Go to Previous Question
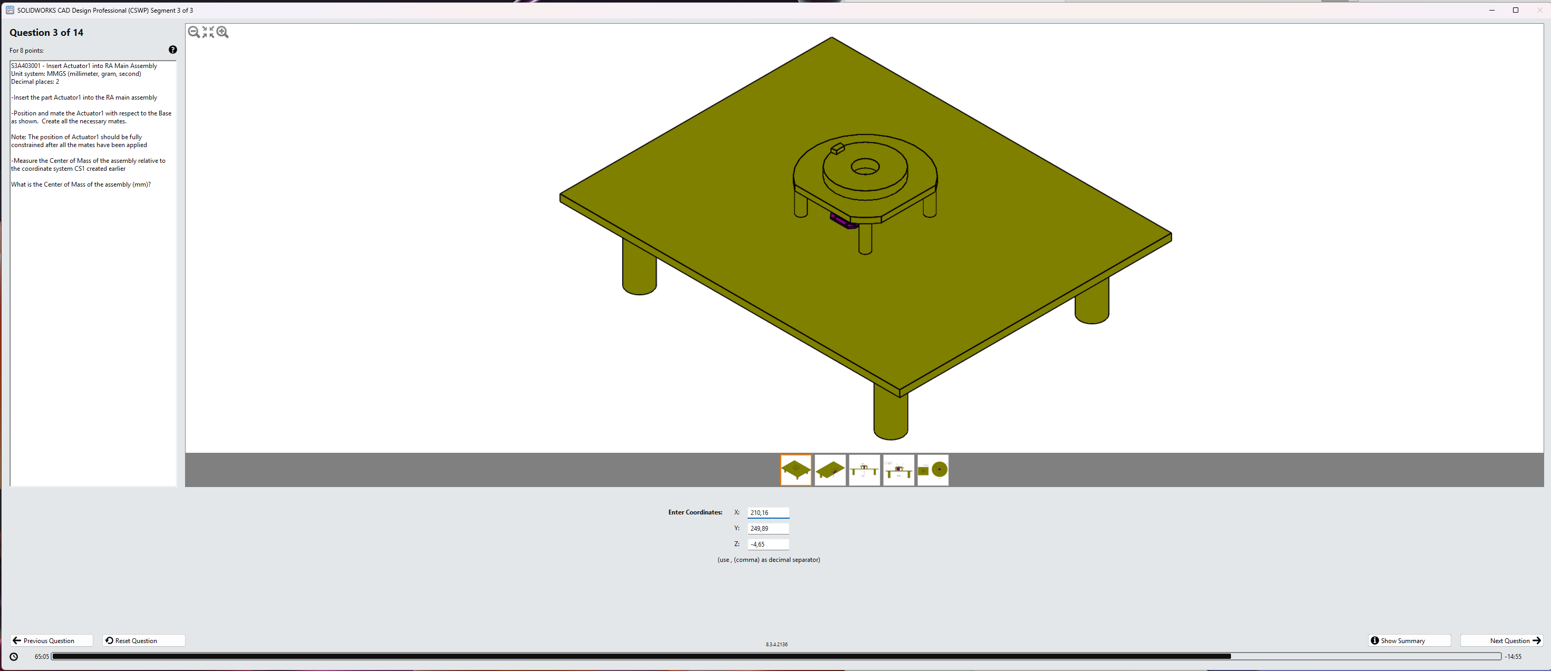The height and width of the screenshot is (671, 1551). point(51,640)
